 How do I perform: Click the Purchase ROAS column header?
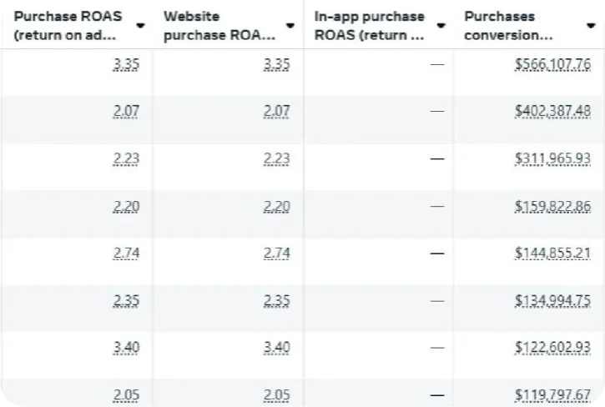point(68,25)
